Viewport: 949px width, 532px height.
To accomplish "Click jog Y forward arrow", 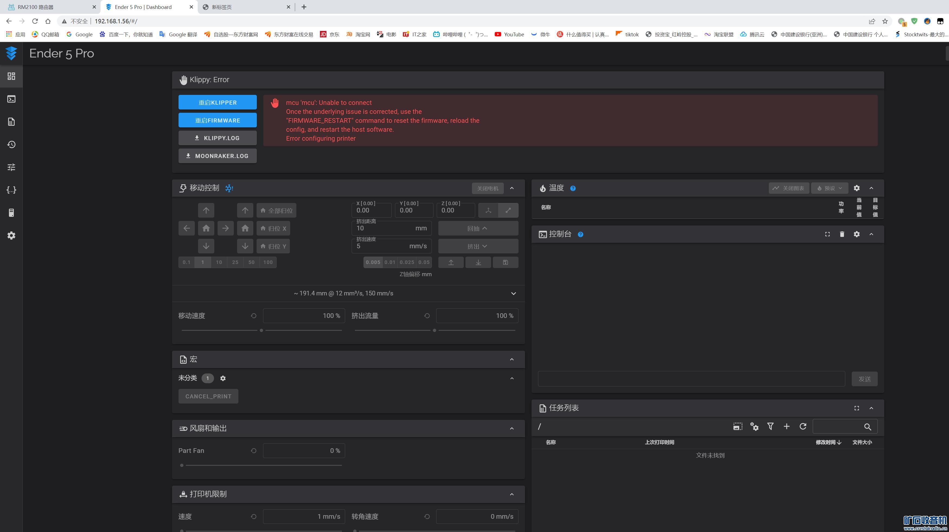I will (206, 210).
